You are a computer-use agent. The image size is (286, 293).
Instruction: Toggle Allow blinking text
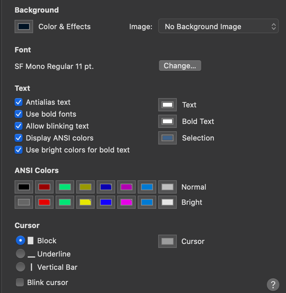[19, 126]
